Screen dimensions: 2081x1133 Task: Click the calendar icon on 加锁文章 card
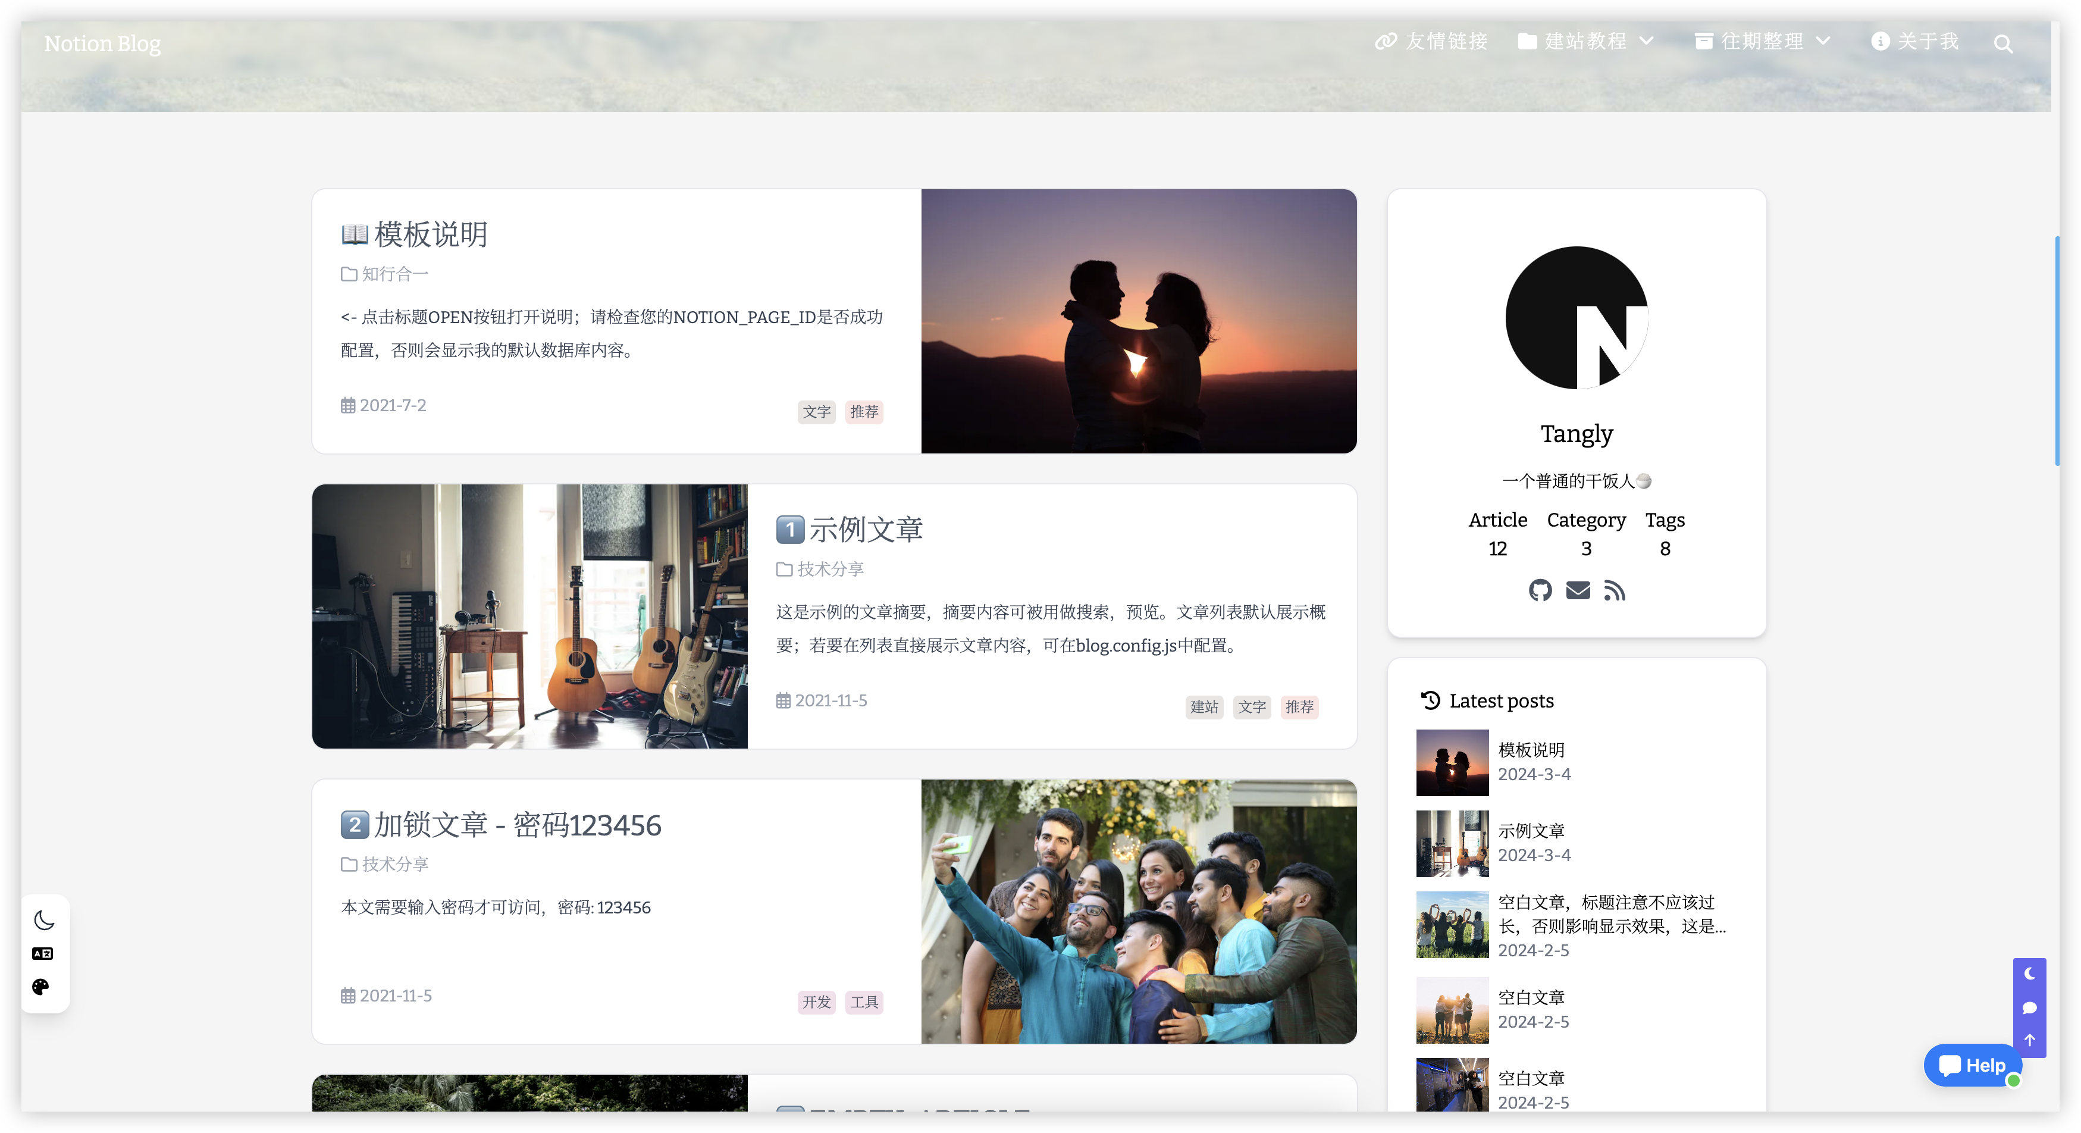click(x=348, y=996)
